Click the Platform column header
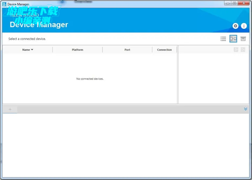This screenshot has height=180, width=252. click(x=77, y=50)
